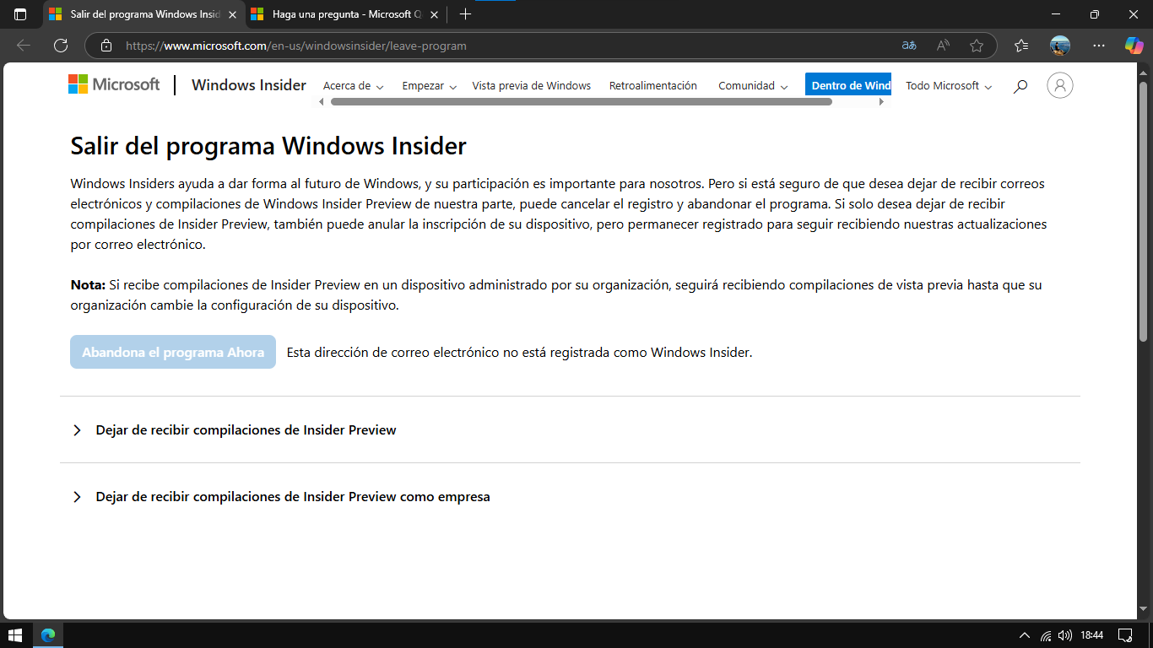Open Vista previa de Windows nav item

[x=532, y=85]
